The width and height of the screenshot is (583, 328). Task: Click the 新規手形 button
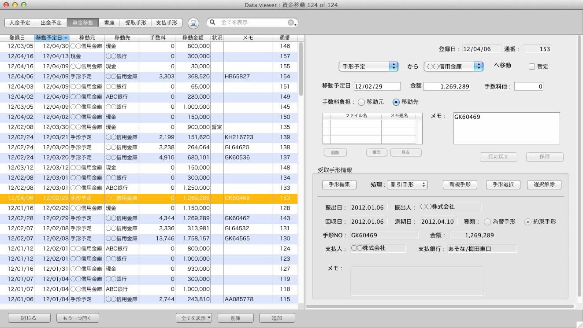(460, 184)
